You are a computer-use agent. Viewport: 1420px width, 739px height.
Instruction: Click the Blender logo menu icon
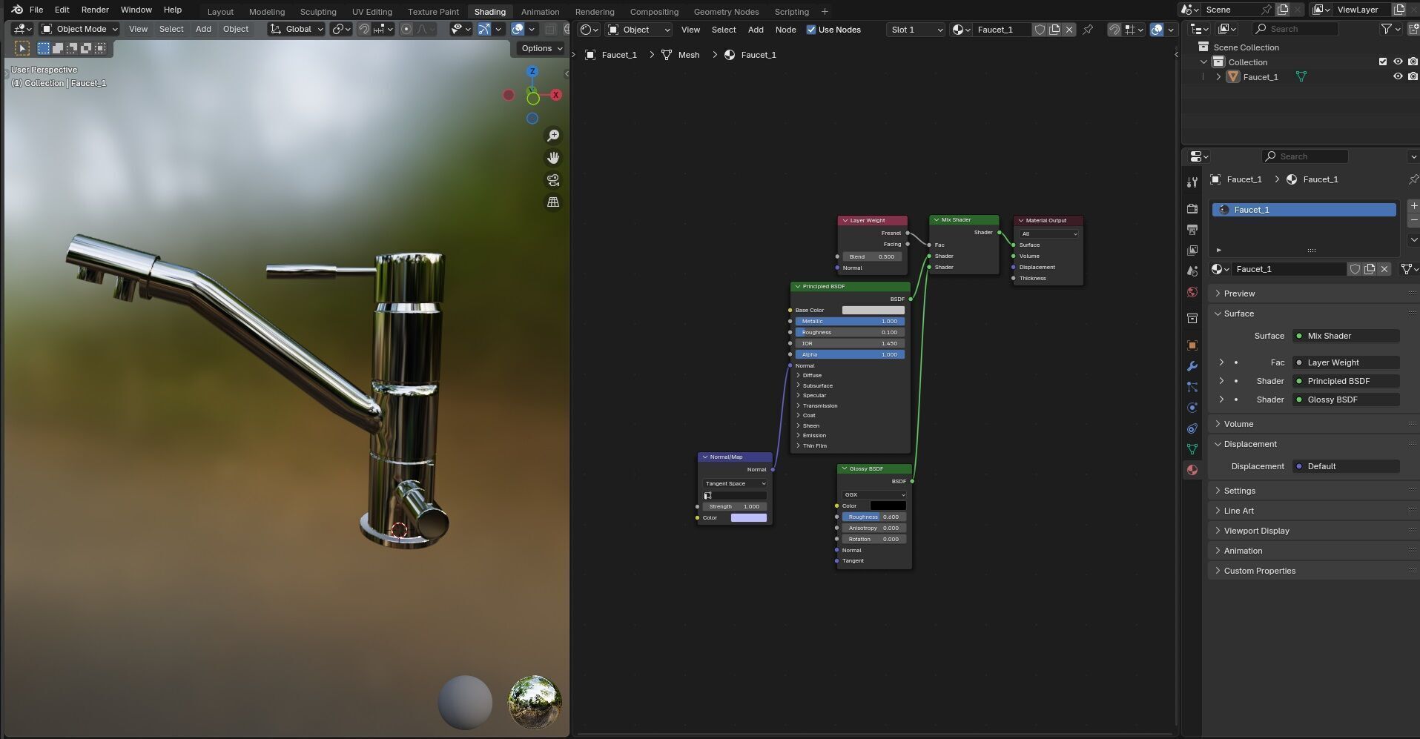(x=16, y=10)
